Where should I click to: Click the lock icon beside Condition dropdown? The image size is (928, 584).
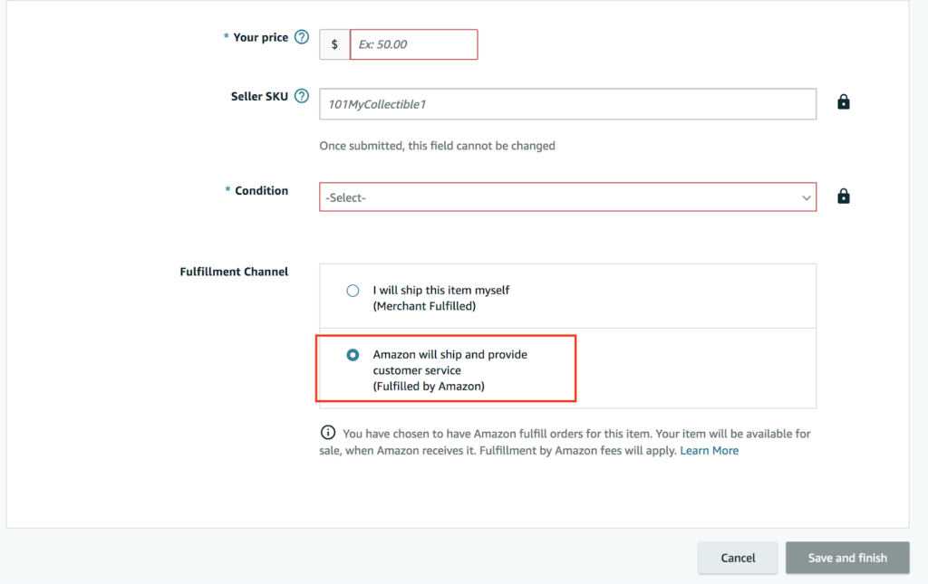pyautogui.click(x=844, y=196)
